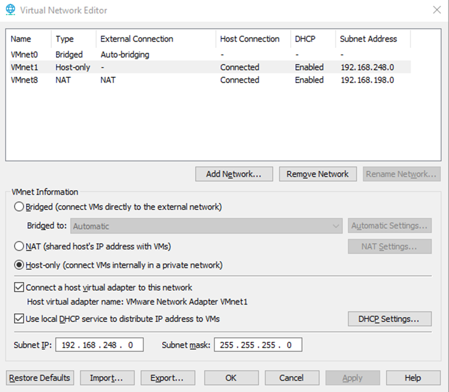Open the Bridged to Automatic dropdown
The width and height of the screenshot is (449, 392).
click(x=206, y=226)
